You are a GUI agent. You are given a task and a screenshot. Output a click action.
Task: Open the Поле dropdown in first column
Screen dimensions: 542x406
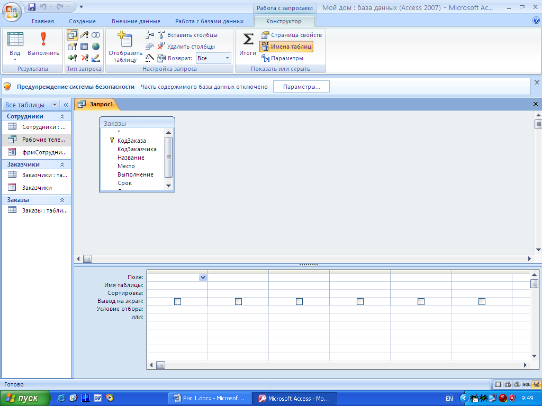tap(203, 277)
